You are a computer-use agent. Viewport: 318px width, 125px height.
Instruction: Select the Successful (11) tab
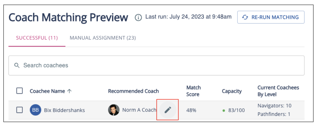(37, 38)
